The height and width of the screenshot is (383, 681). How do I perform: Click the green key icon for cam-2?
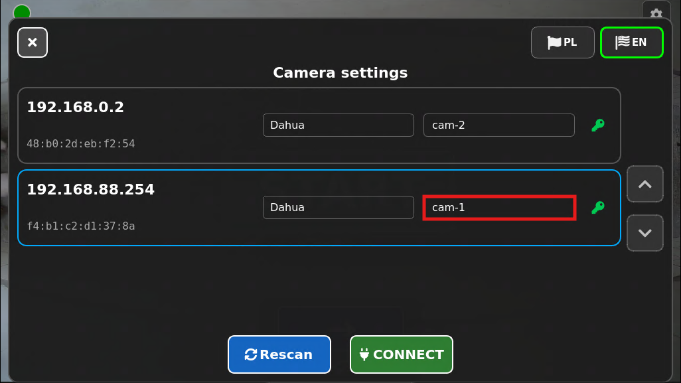pos(598,125)
